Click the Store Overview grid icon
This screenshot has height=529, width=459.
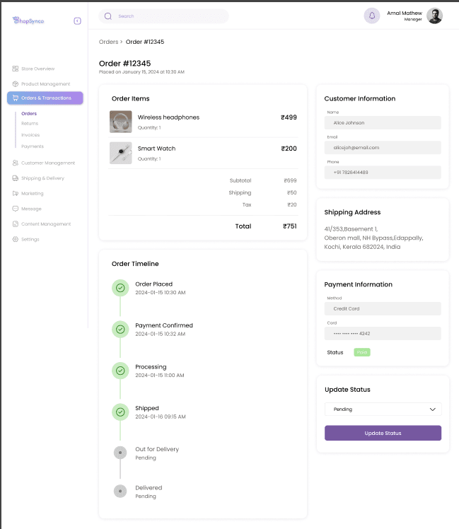(15, 69)
